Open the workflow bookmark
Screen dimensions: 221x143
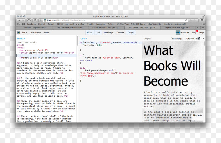tap(80, 24)
